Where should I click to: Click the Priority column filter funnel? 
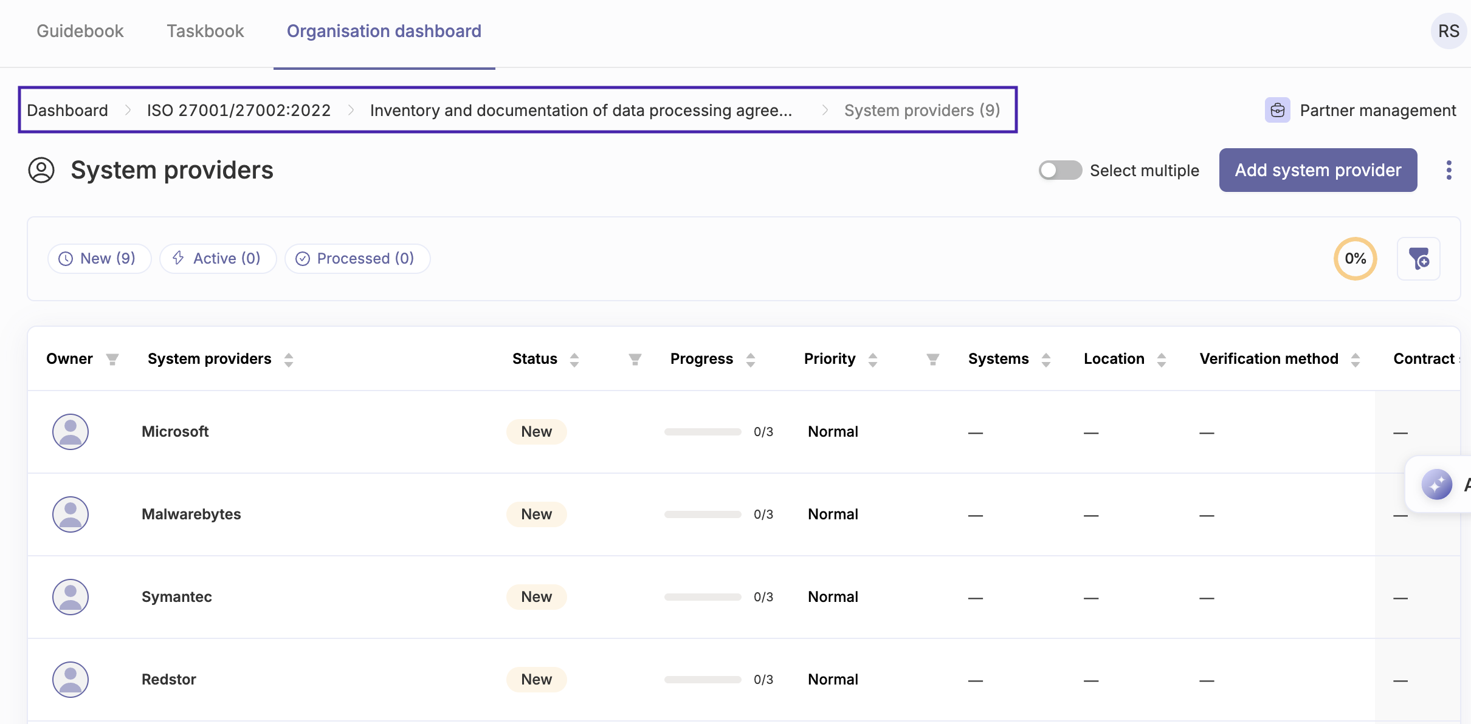click(932, 360)
